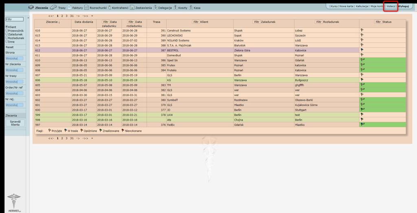417x213 pixels.
Task: Click the Trasy icon in the navigation bar
Action: [53, 7]
